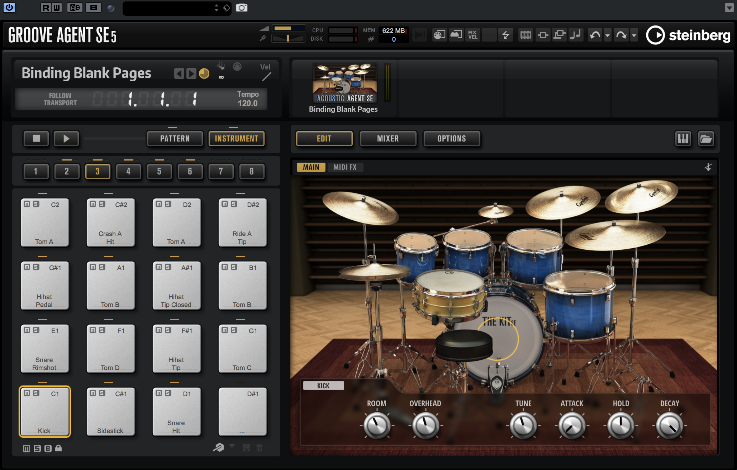Click the global solo reset icon below pads

click(x=37, y=449)
